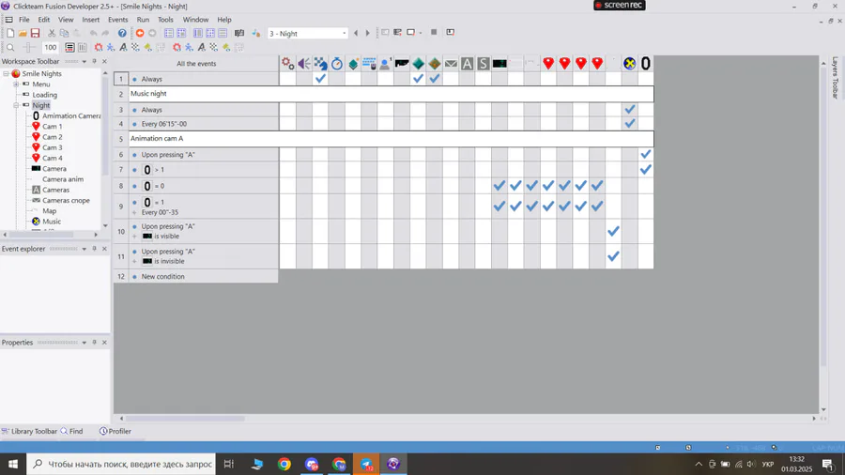Viewport: 845px width, 475px height.
Task: Toggle the Music checkmark in row 3
Action: tap(629, 109)
